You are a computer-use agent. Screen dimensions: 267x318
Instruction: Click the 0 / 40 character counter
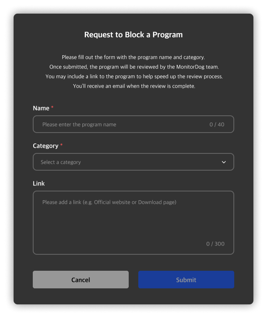pos(217,125)
